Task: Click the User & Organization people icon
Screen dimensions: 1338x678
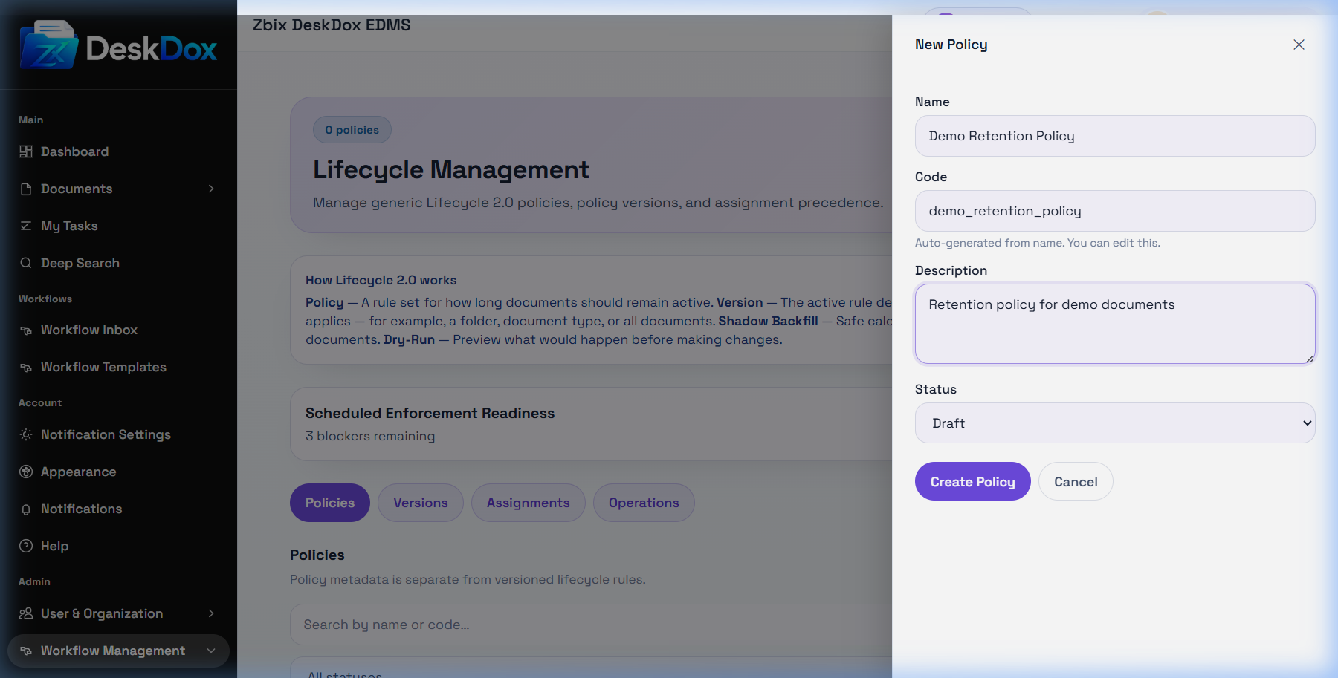Action: [26, 613]
